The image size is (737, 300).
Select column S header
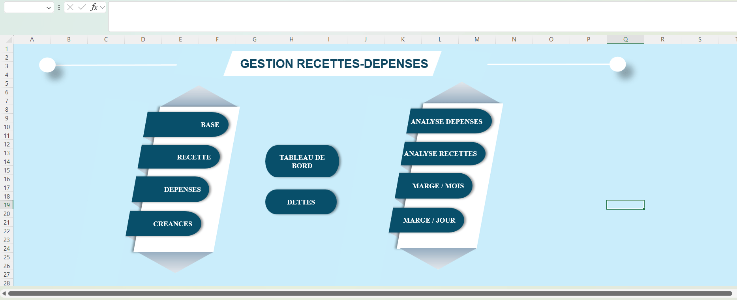click(x=699, y=39)
